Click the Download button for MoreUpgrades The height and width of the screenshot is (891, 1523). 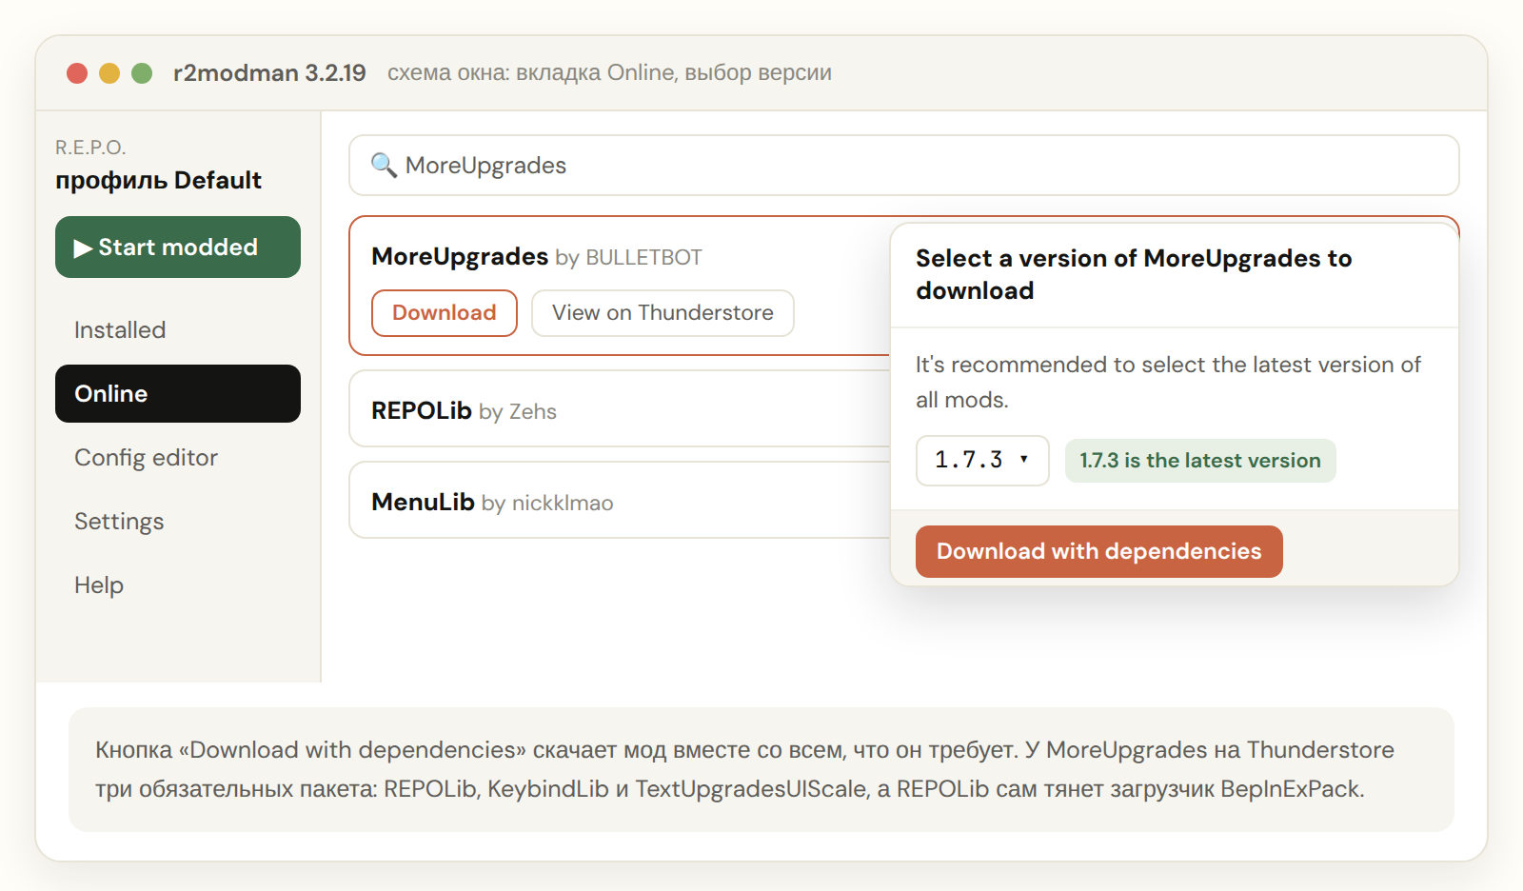pos(445,313)
